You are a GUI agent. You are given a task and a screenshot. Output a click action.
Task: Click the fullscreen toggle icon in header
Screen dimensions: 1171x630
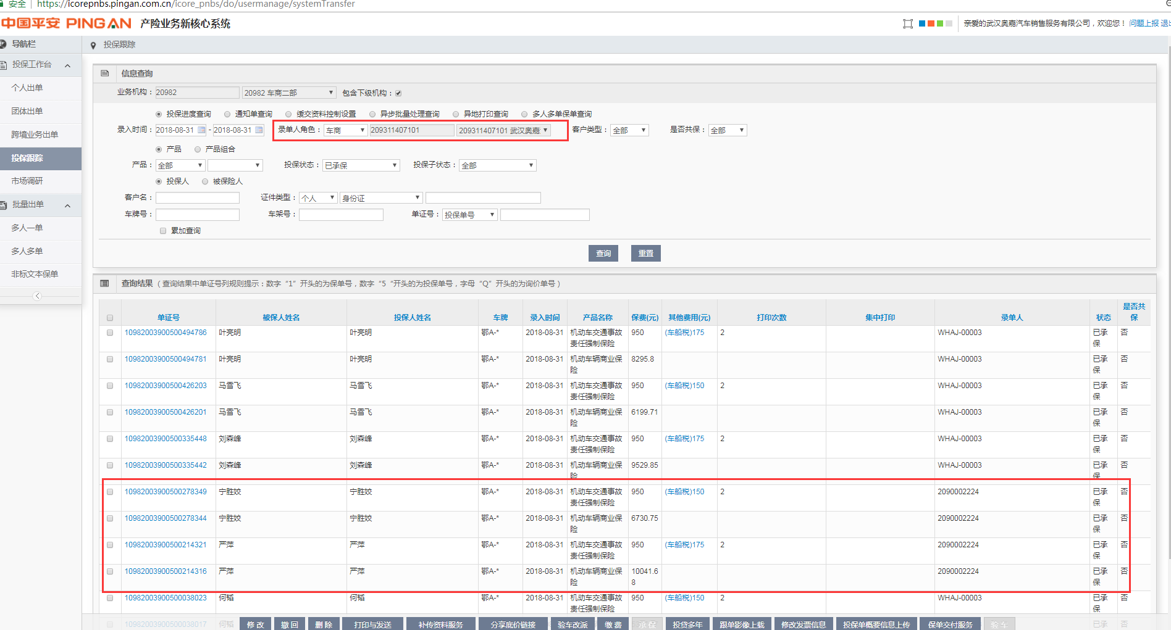coord(907,24)
